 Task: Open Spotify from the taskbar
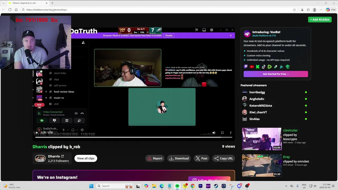tap(177, 186)
